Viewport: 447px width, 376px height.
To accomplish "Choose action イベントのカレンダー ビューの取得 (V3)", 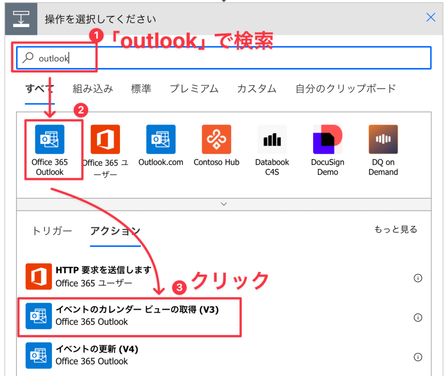I will 224,316.
